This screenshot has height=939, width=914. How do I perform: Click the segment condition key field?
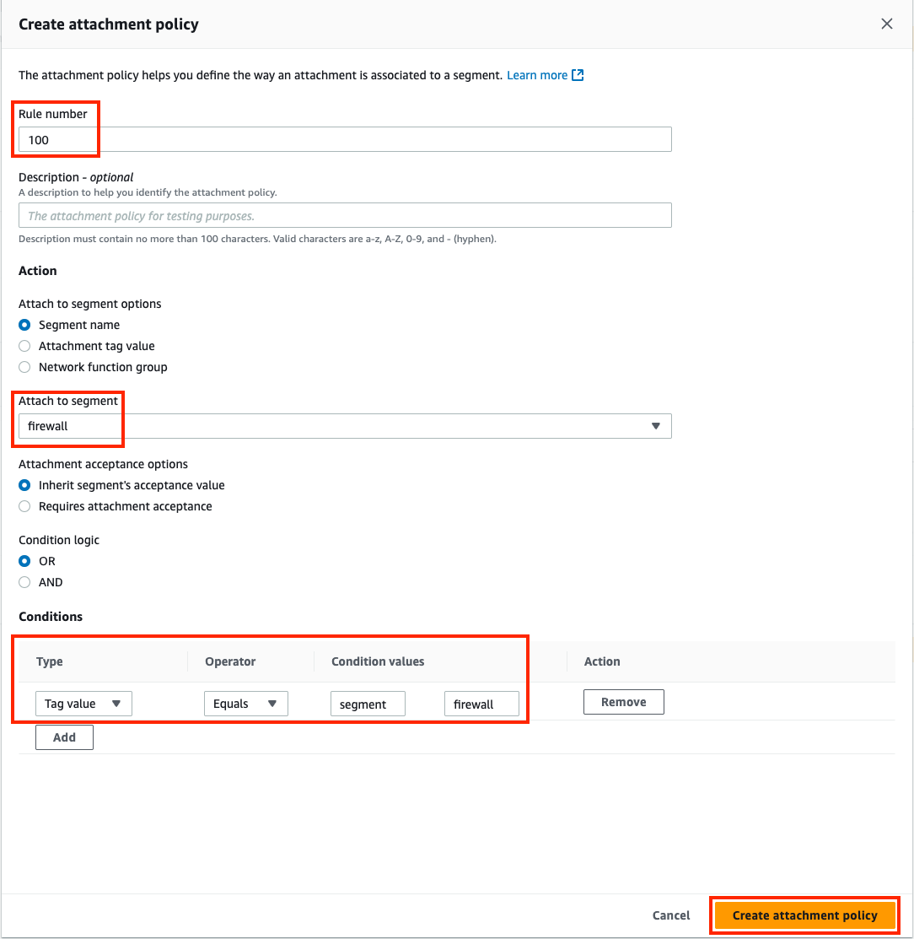[368, 704]
